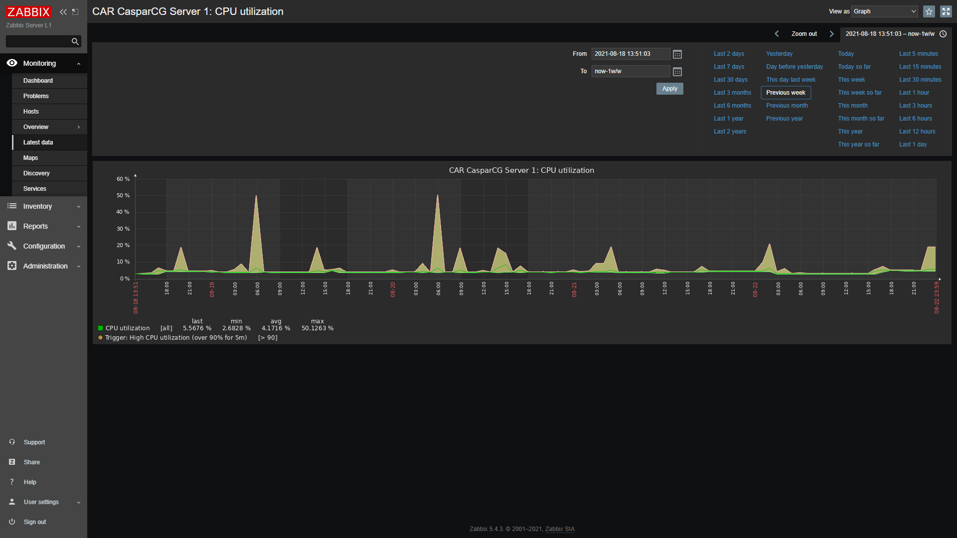The height and width of the screenshot is (538, 957).
Task: Open the View as Graph dropdown
Action: pyautogui.click(x=885, y=11)
